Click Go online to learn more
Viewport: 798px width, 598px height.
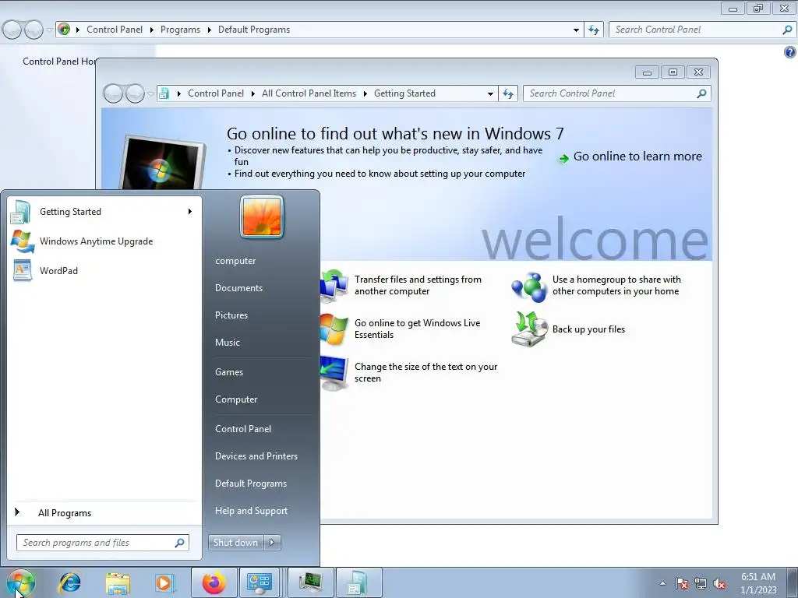point(637,157)
